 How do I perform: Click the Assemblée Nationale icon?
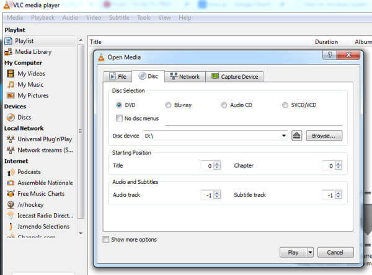(11, 183)
